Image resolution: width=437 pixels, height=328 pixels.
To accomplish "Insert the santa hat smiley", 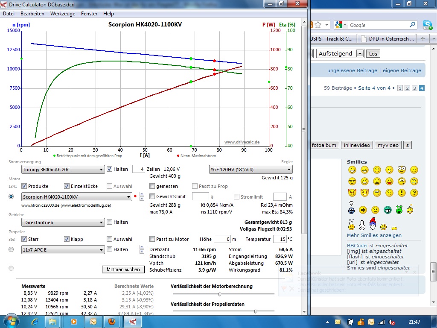I will coord(373,224).
